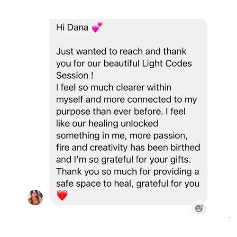Click the red heart emoji at message end
The image size is (237, 237).
tap(62, 195)
